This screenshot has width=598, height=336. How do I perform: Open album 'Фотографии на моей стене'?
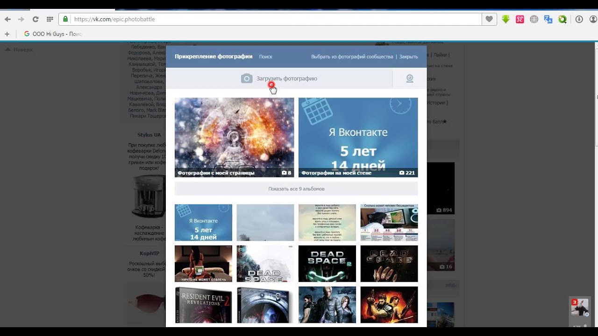pyautogui.click(x=358, y=137)
